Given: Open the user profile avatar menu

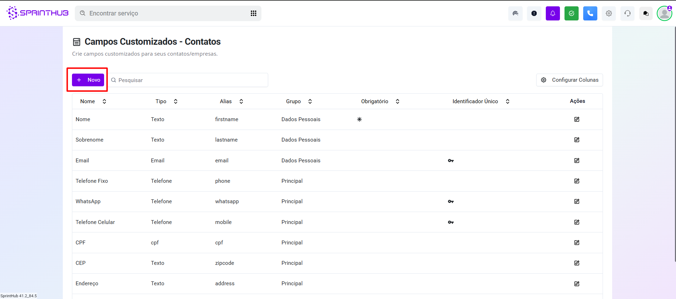Looking at the screenshot, I should click(x=664, y=13).
